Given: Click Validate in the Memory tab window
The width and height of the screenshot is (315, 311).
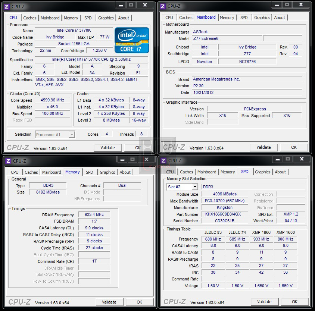Looking at the screenshot, I should (109, 302).
